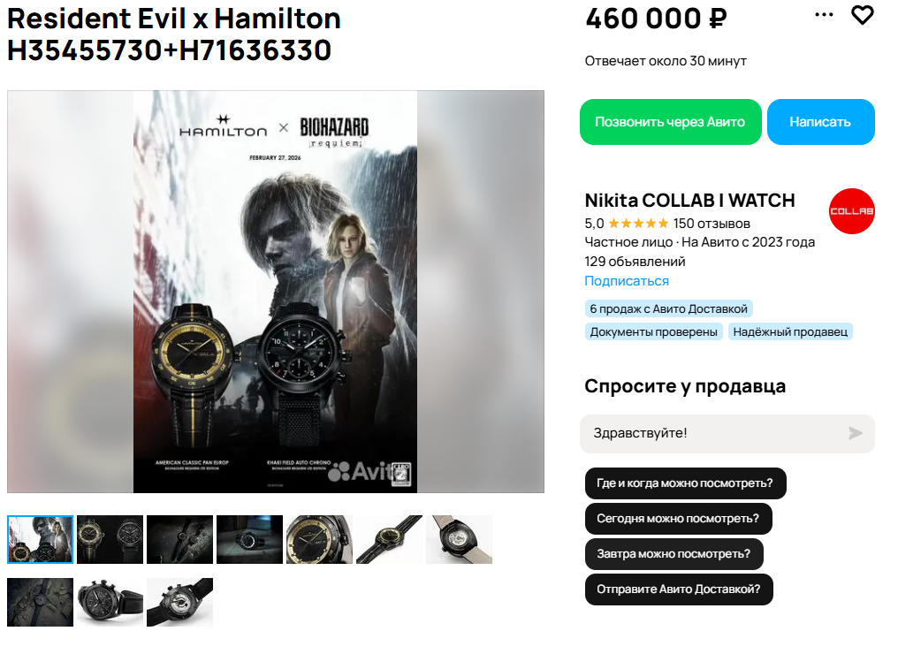Image resolution: width=898 pixels, height=654 pixels.
Task: Open the three-dots more options menu
Action: click(x=824, y=14)
